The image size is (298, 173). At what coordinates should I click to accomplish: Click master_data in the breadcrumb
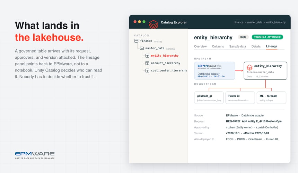pos(255,22)
